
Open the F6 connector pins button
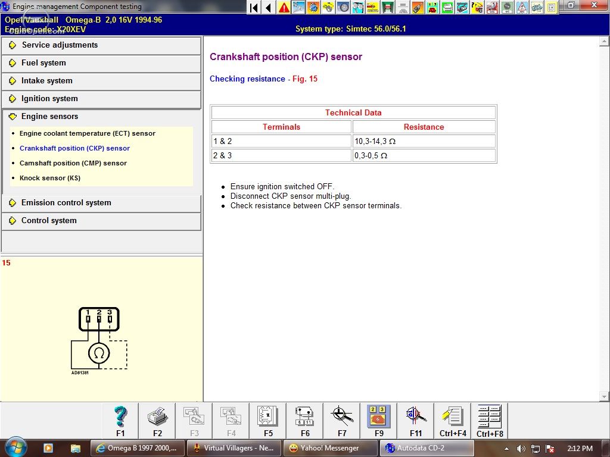(x=304, y=421)
